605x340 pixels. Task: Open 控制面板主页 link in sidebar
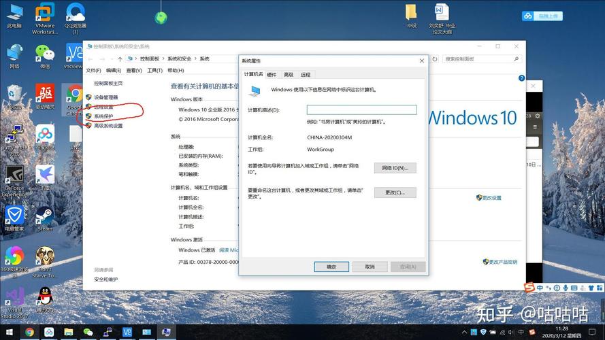tap(108, 83)
